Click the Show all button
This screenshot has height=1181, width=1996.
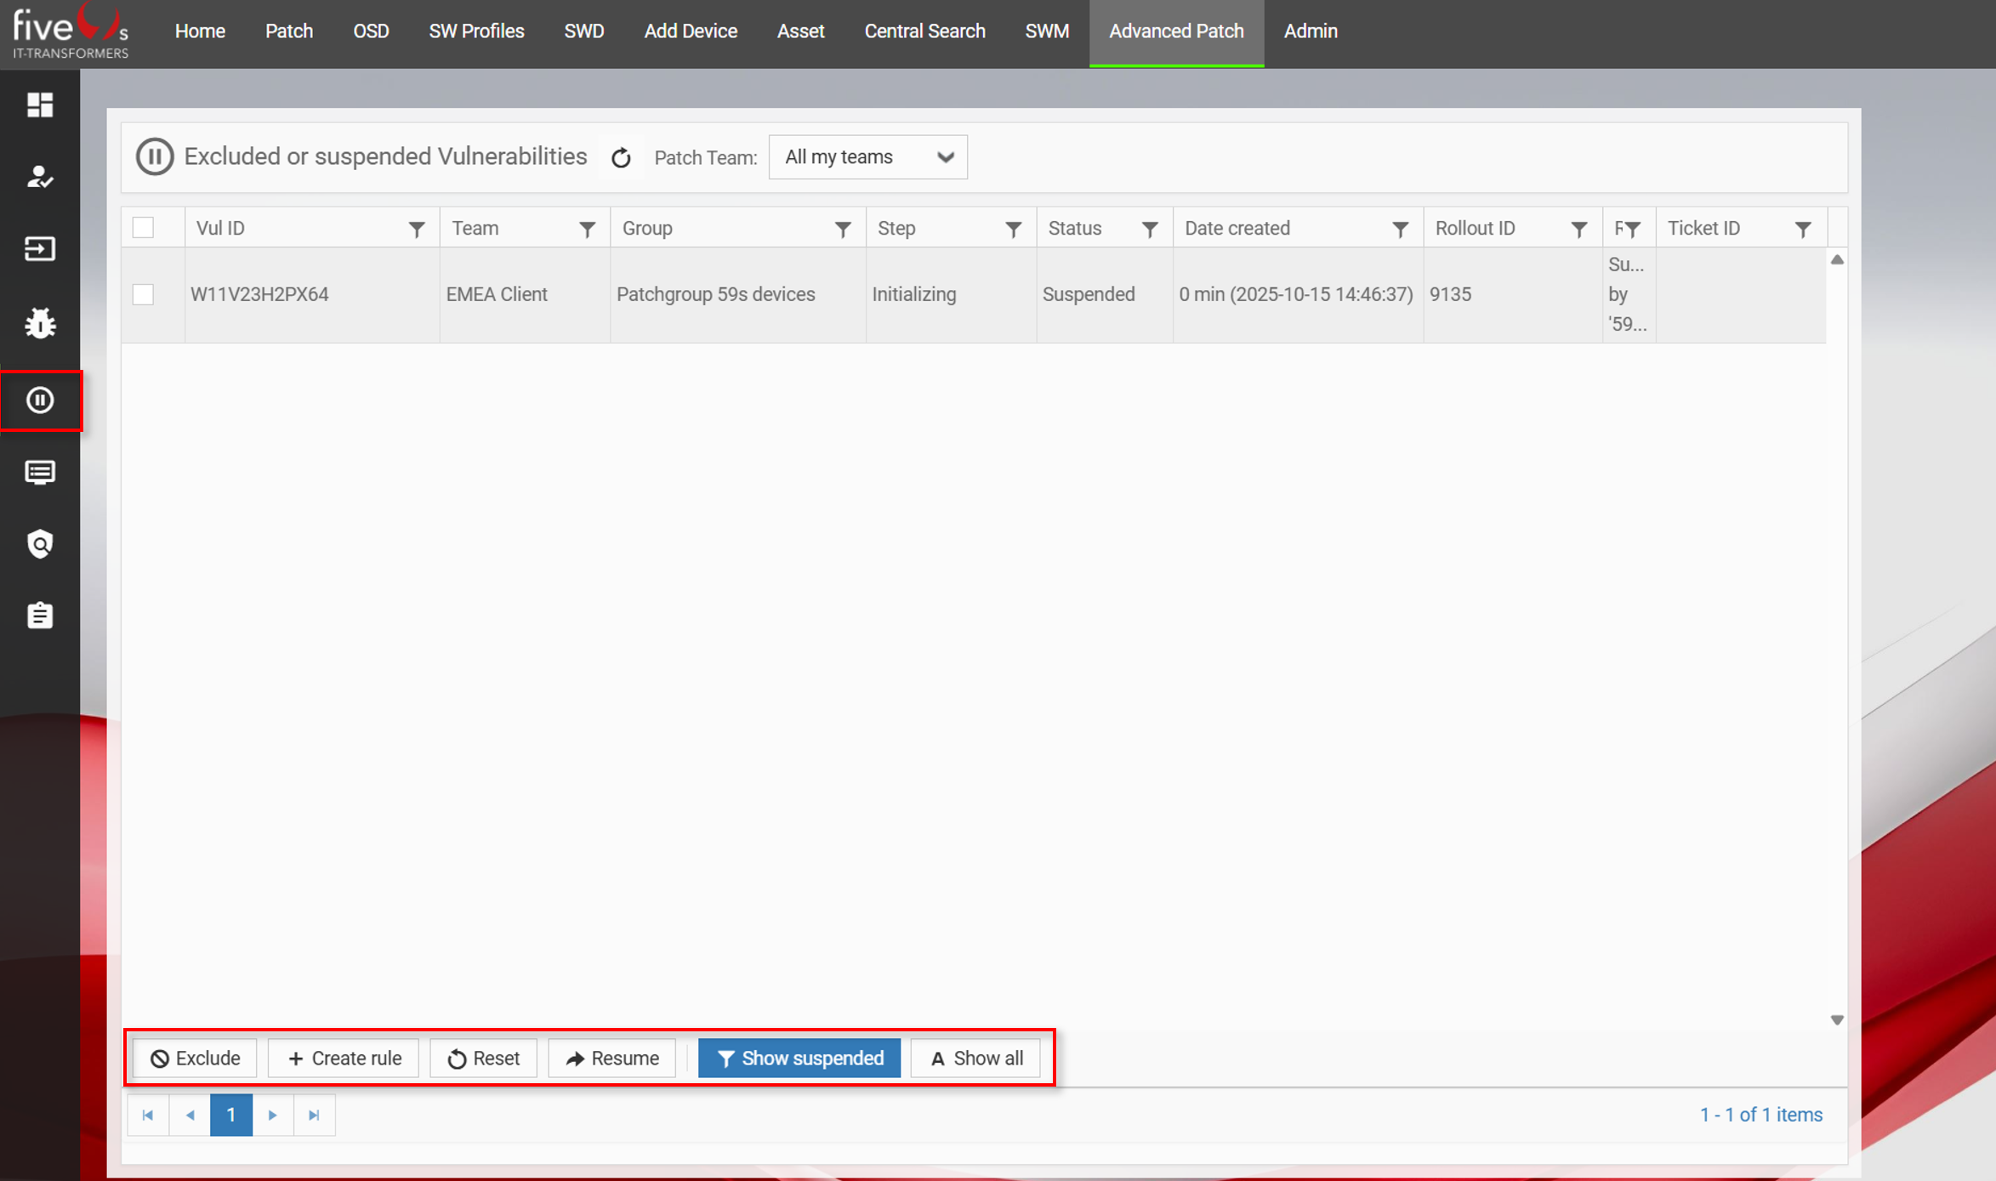(975, 1059)
